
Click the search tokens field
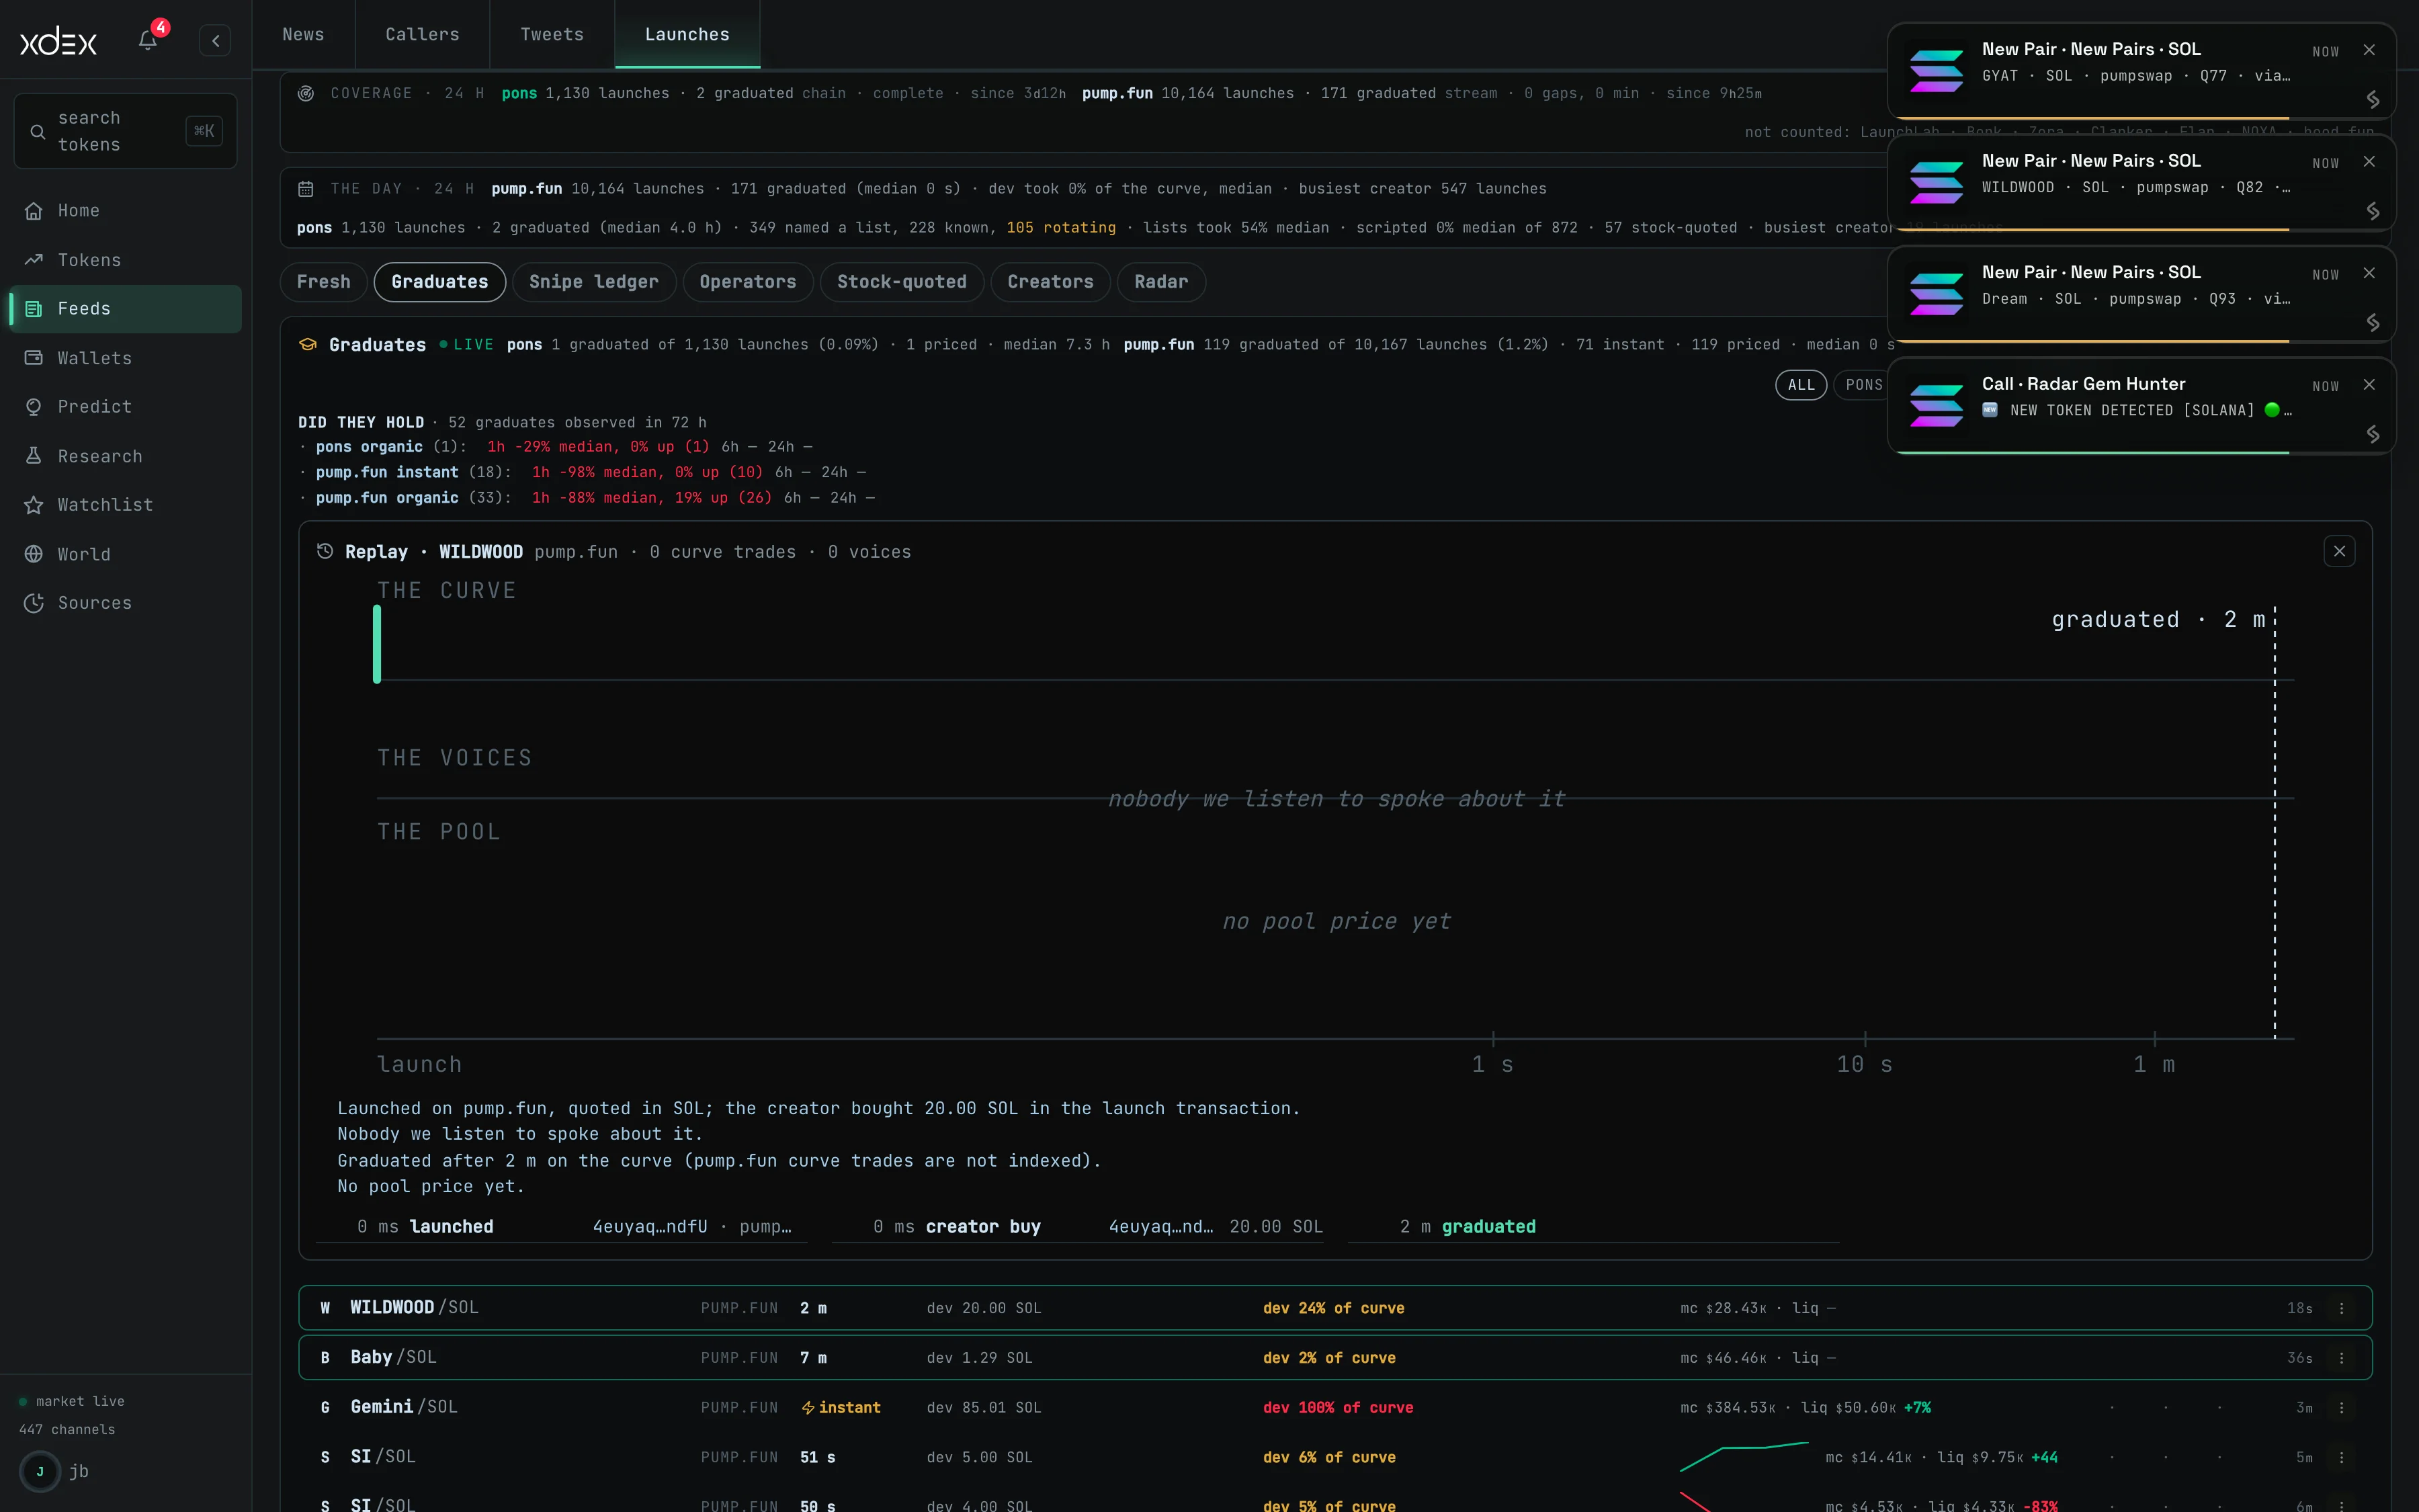tap(125, 131)
